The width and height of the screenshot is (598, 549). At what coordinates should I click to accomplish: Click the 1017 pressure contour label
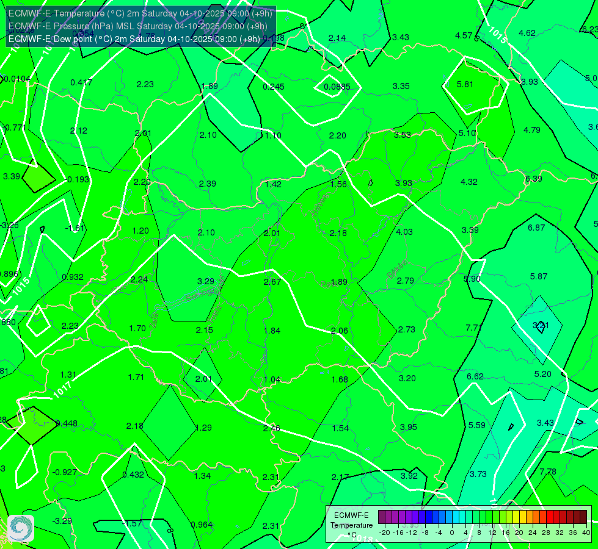point(62,389)
